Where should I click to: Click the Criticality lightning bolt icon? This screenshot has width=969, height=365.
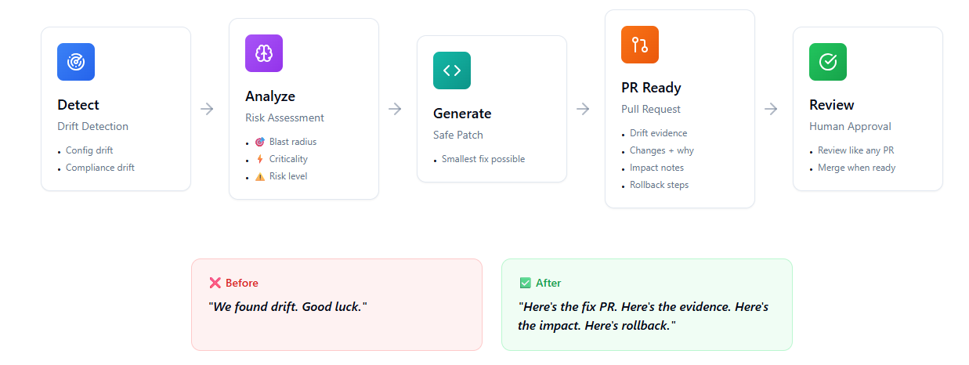[260, 159]
